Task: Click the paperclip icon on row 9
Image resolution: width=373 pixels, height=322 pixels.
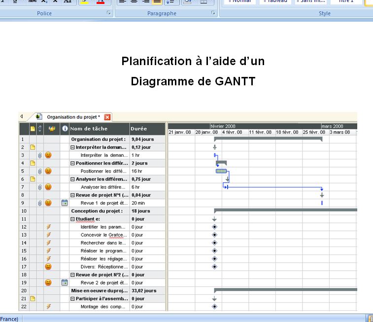Action: coord(40,203)
